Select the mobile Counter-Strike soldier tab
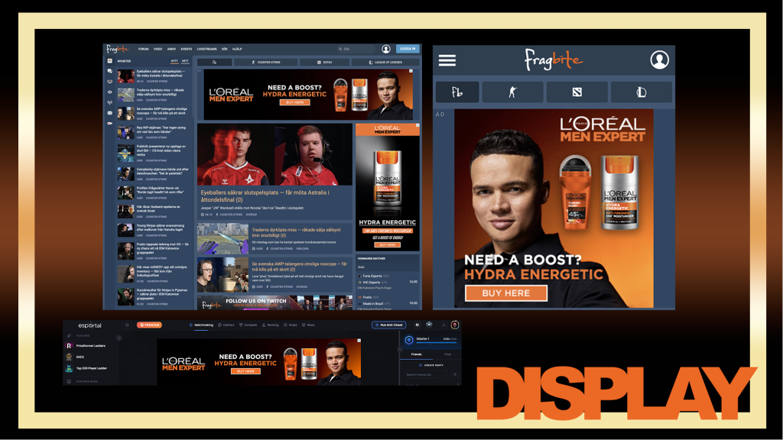783x440 pixels. coord(512,92)
